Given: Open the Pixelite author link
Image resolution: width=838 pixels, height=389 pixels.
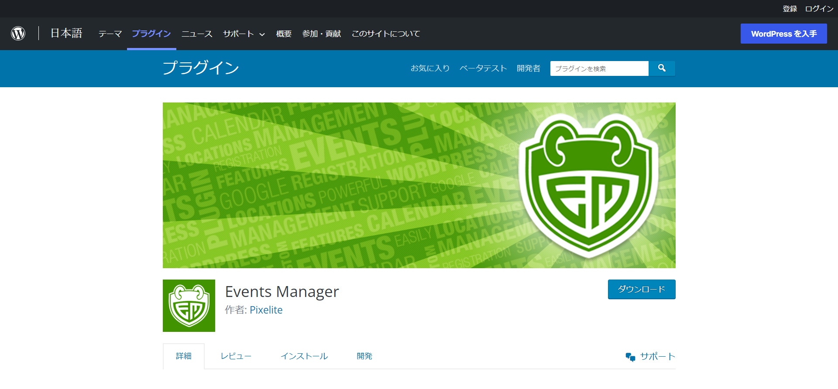Looking at the screenshot, I should 266,310.
